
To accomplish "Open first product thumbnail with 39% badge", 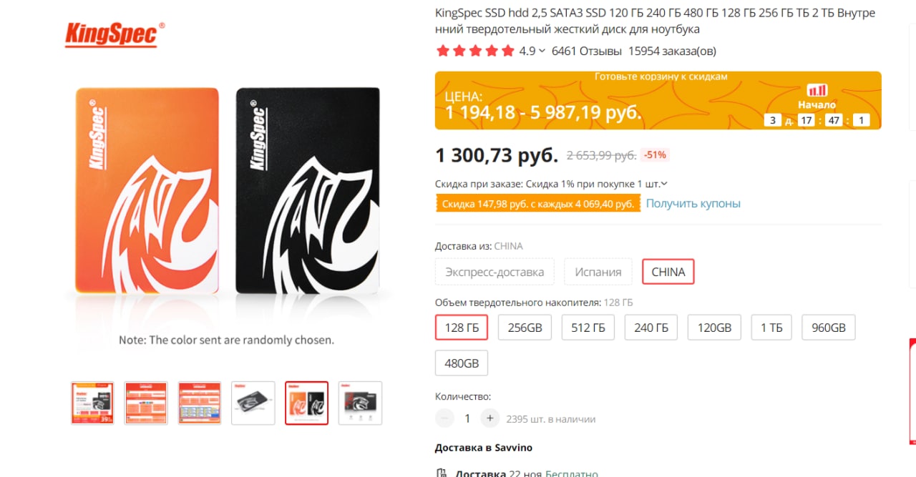I will [92, 403].
